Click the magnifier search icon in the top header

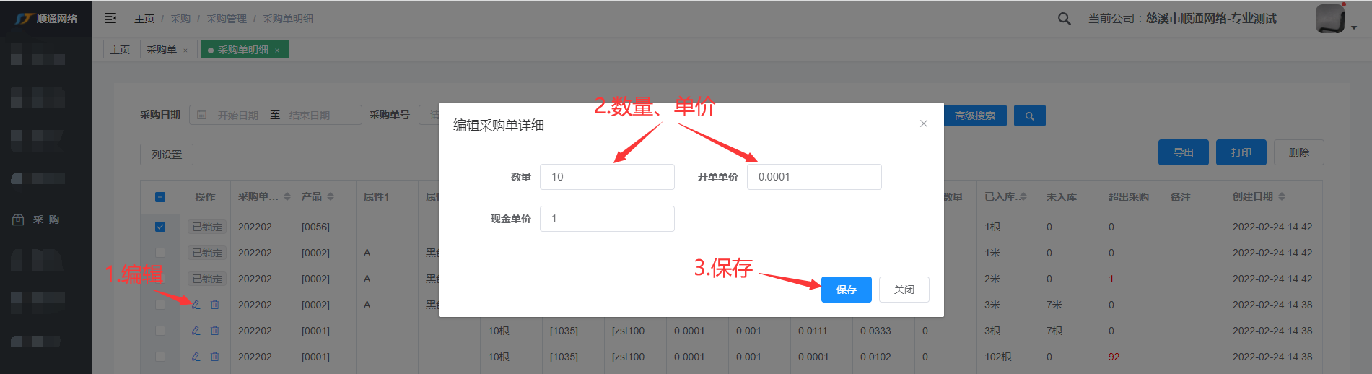(x=1064, y=19)
